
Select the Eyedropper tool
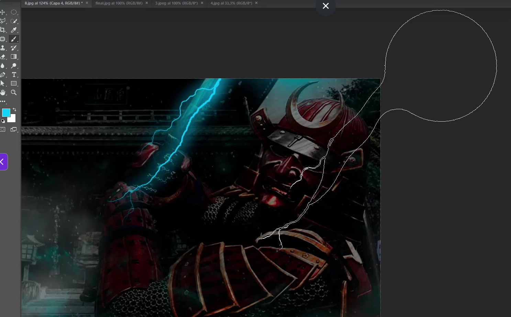[14, 30]
